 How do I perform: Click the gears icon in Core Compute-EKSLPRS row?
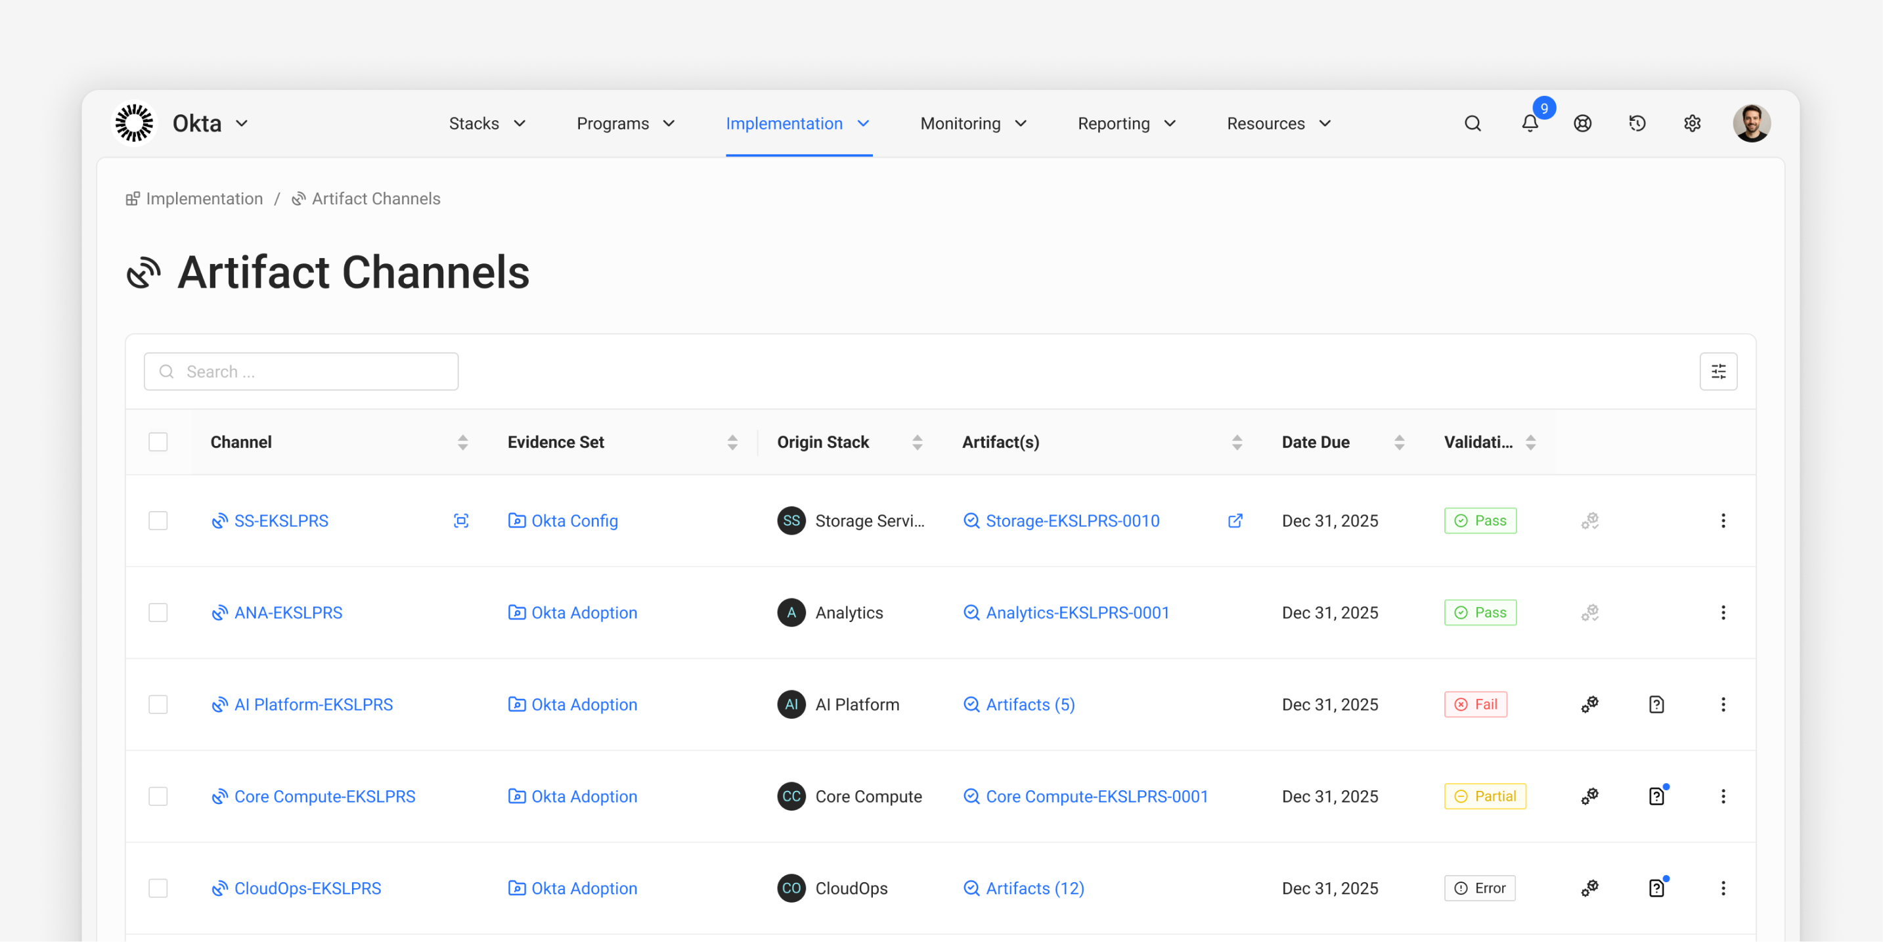click(1590, 796)
